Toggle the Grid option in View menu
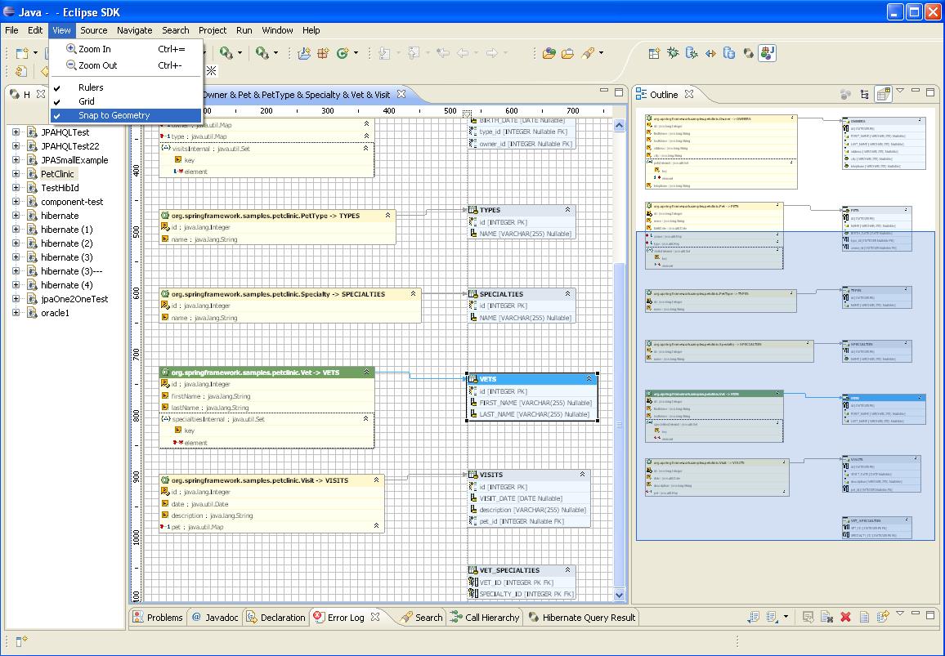Screen dimensions: 945x656 point(86,101)
